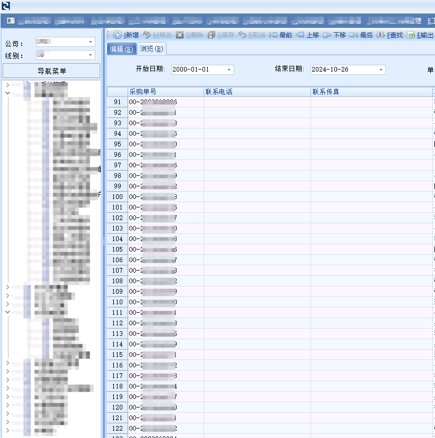Open the 线别 line dropdown
The width and height of the screenshot is (435, 438).
tap(91, 55)
